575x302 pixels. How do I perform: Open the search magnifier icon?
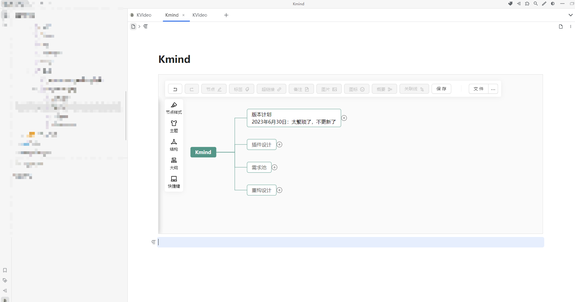536,4
